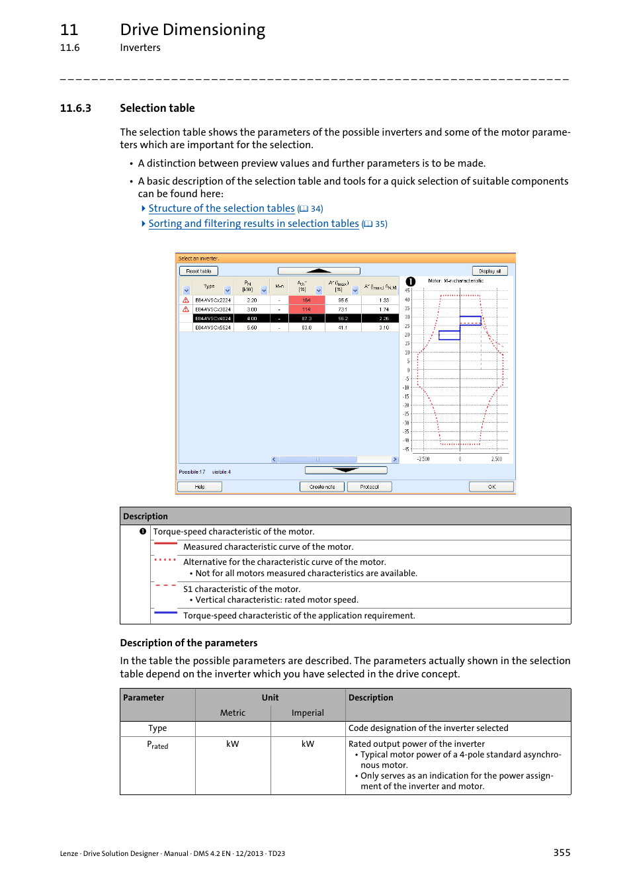The image size is (631, 893).
Task: Click the table's horizontal scrollbar thumb
Action: pyautogui.click(x=318, y=459)
